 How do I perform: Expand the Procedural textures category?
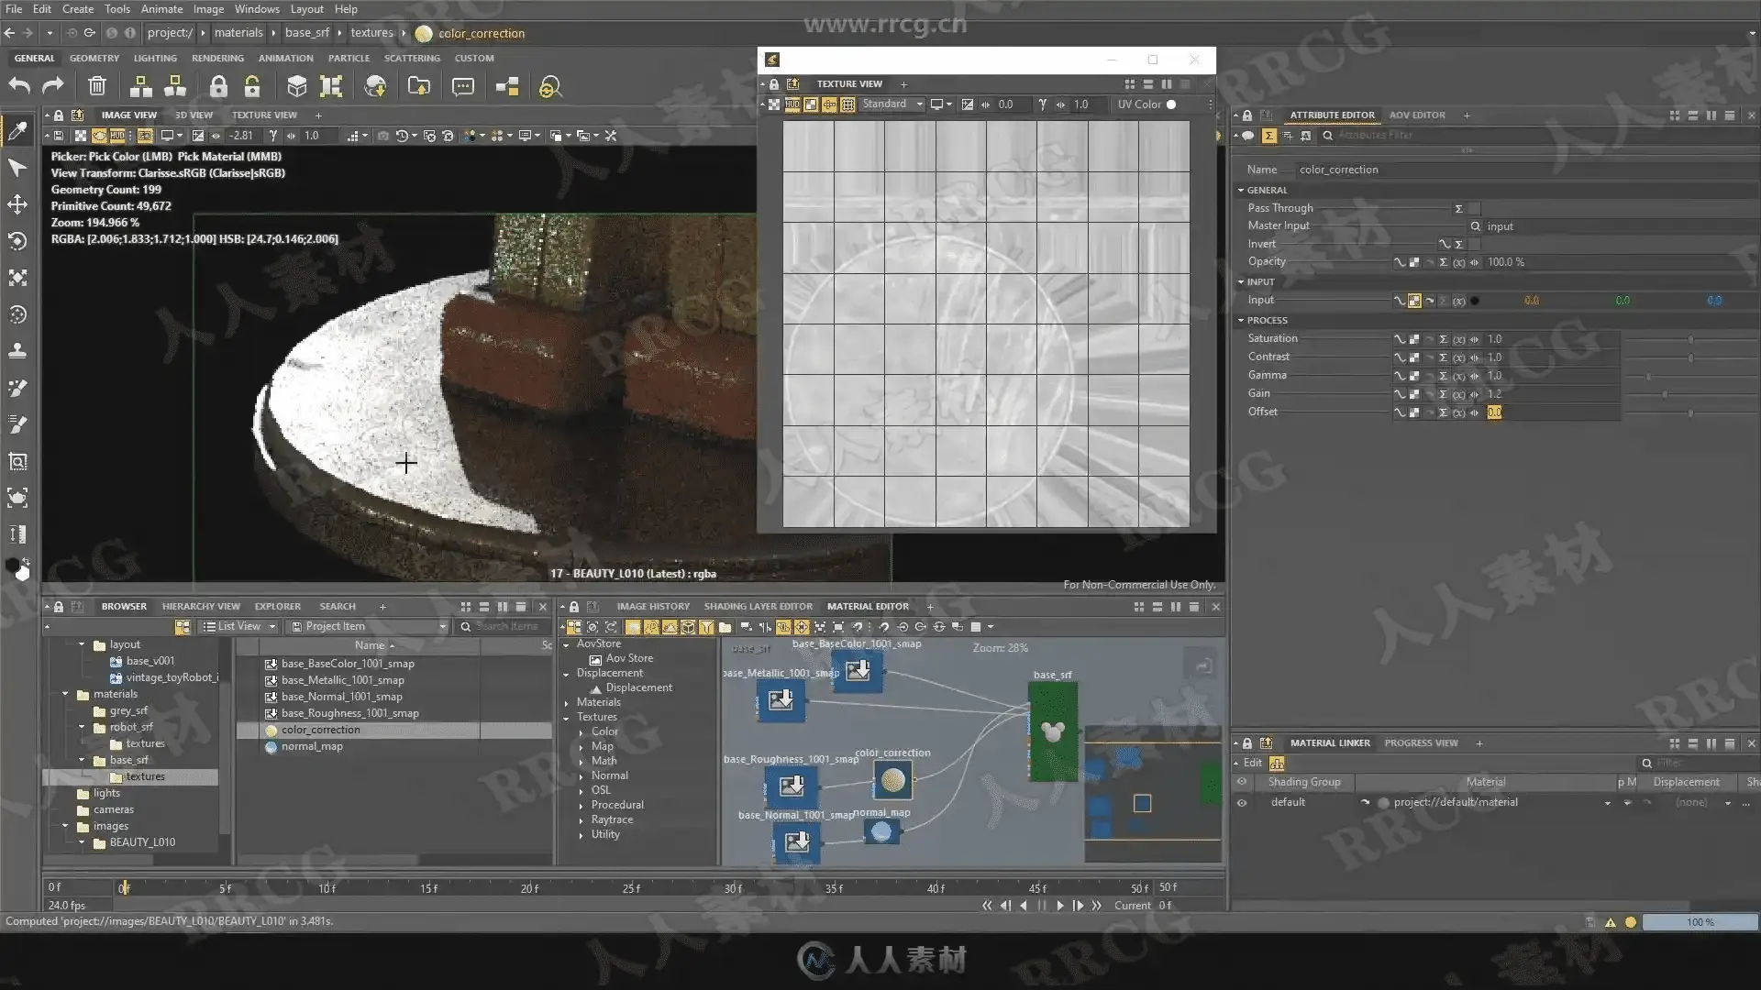[581, 805]
